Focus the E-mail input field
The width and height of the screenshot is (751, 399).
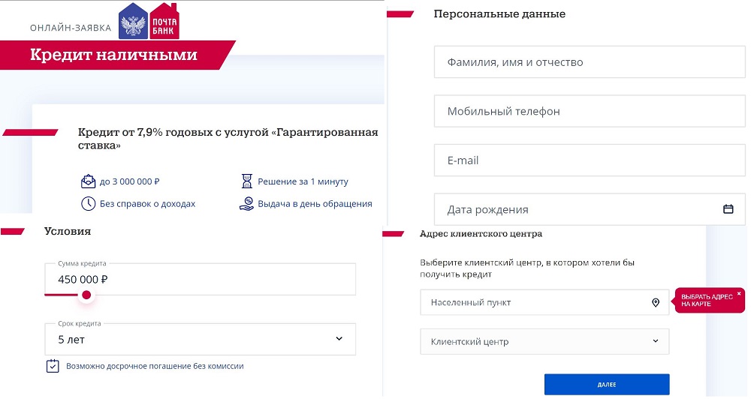coord(590,160)
